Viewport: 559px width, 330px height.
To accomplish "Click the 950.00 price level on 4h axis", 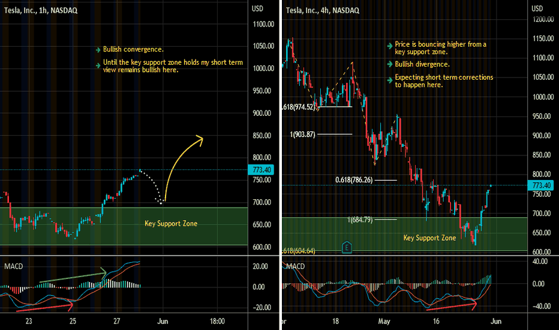I will coord(542,116).
